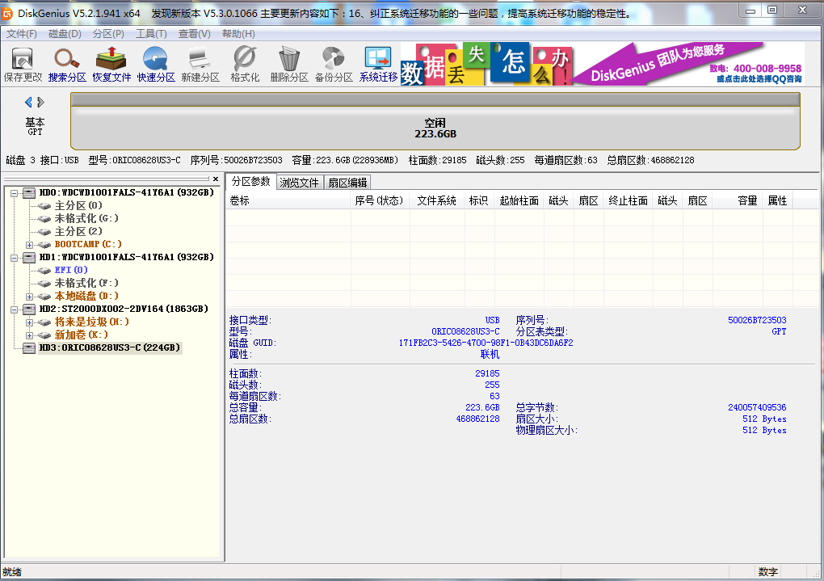Open the Recover Files (恢复文件) tool
The width and height of the screenshot is (824, 581).
click(111, 65)
